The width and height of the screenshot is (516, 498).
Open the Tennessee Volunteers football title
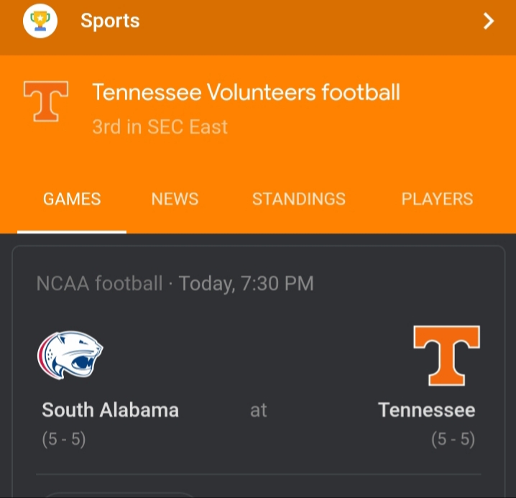[246, 93]
